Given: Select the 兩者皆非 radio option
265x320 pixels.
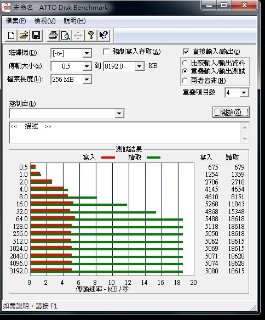Looking at the screenshot, I should pos(185,81).
